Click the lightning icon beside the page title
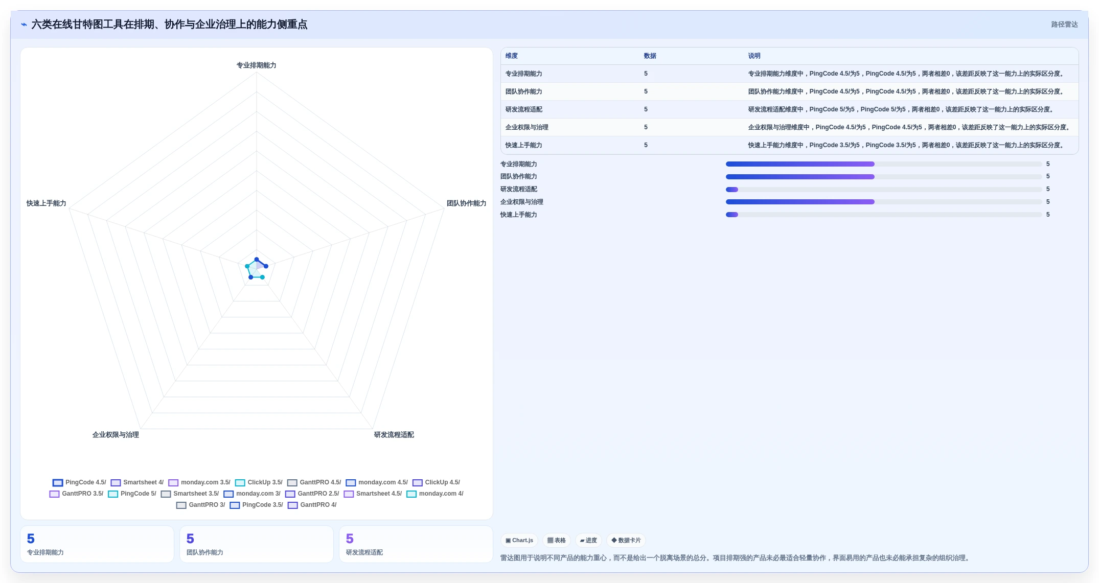The width and height of the screenshot is (1099, 583). pos(24,25)
